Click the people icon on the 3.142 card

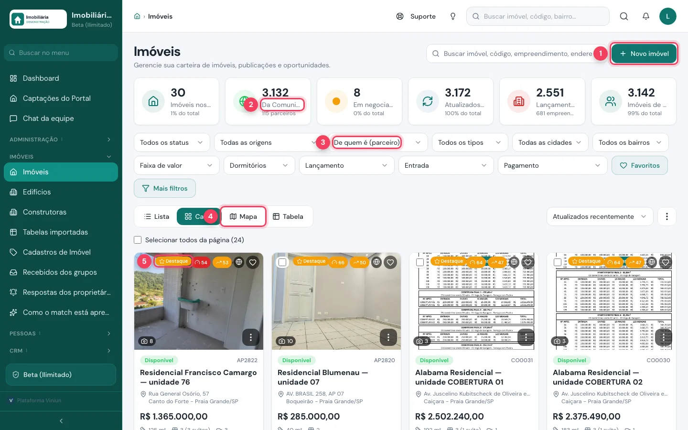[611, 101]
